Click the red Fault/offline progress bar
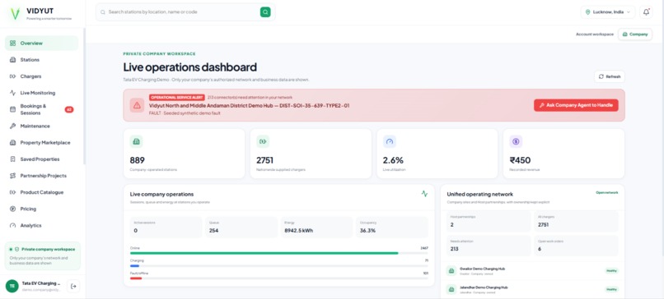664x299 pixels. click(x=136, y=278)
